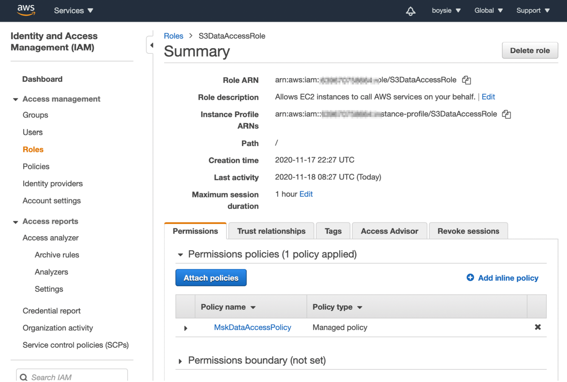Switch to the Trust relationships tab
The width and height of the screenshot is (567, 382).
click(271, 231)
